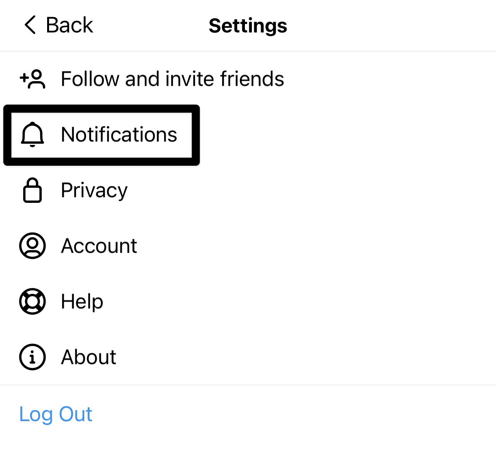Open the Privacy settings entry
The width and height of the screenshot is (496, 459).
point(248,190)
